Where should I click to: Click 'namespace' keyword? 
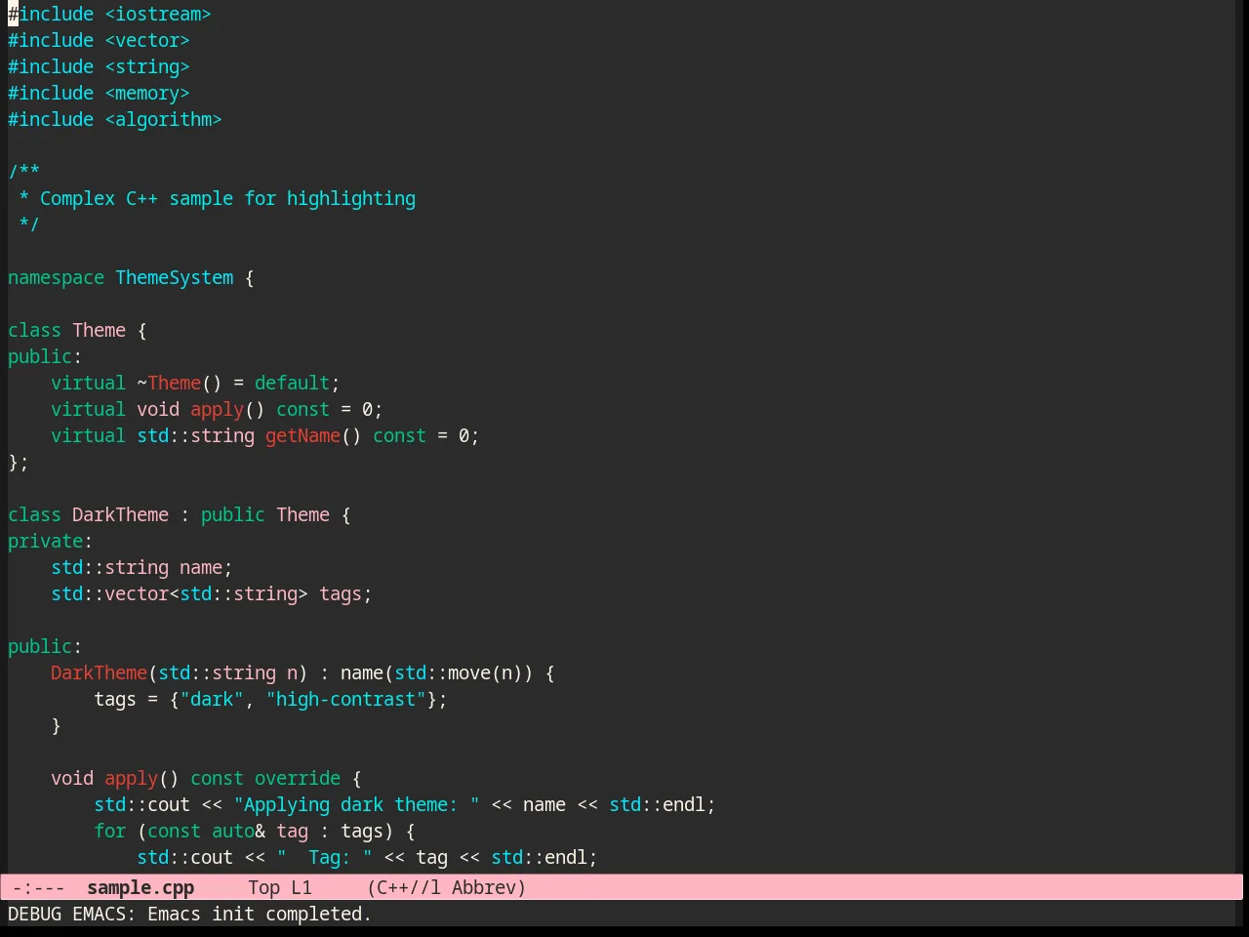tap(56, 277)
